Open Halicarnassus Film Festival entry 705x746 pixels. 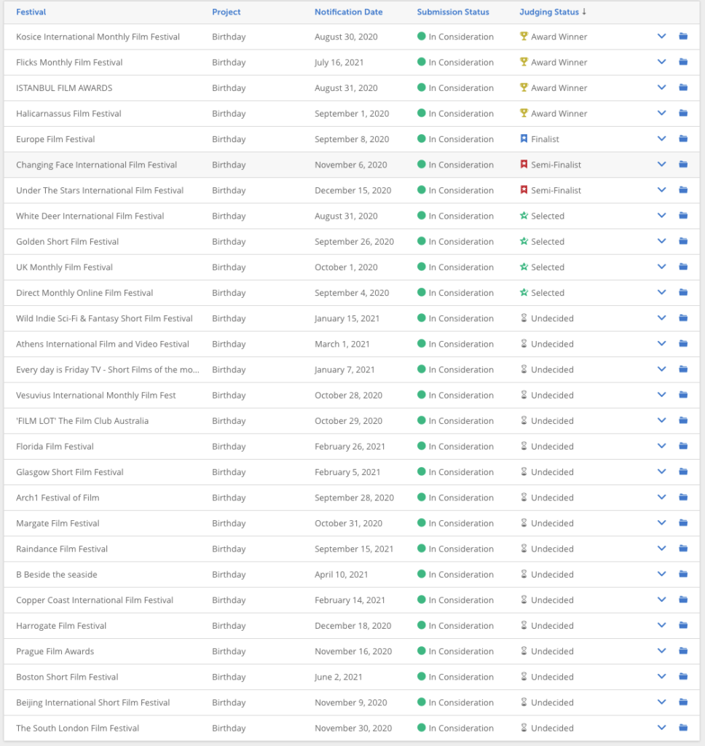(68, 113)
